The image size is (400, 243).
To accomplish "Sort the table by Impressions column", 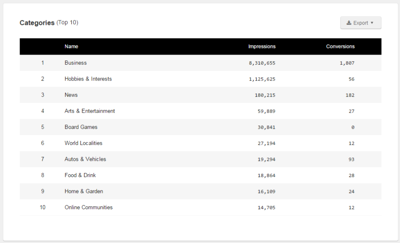I will (262, 46).
